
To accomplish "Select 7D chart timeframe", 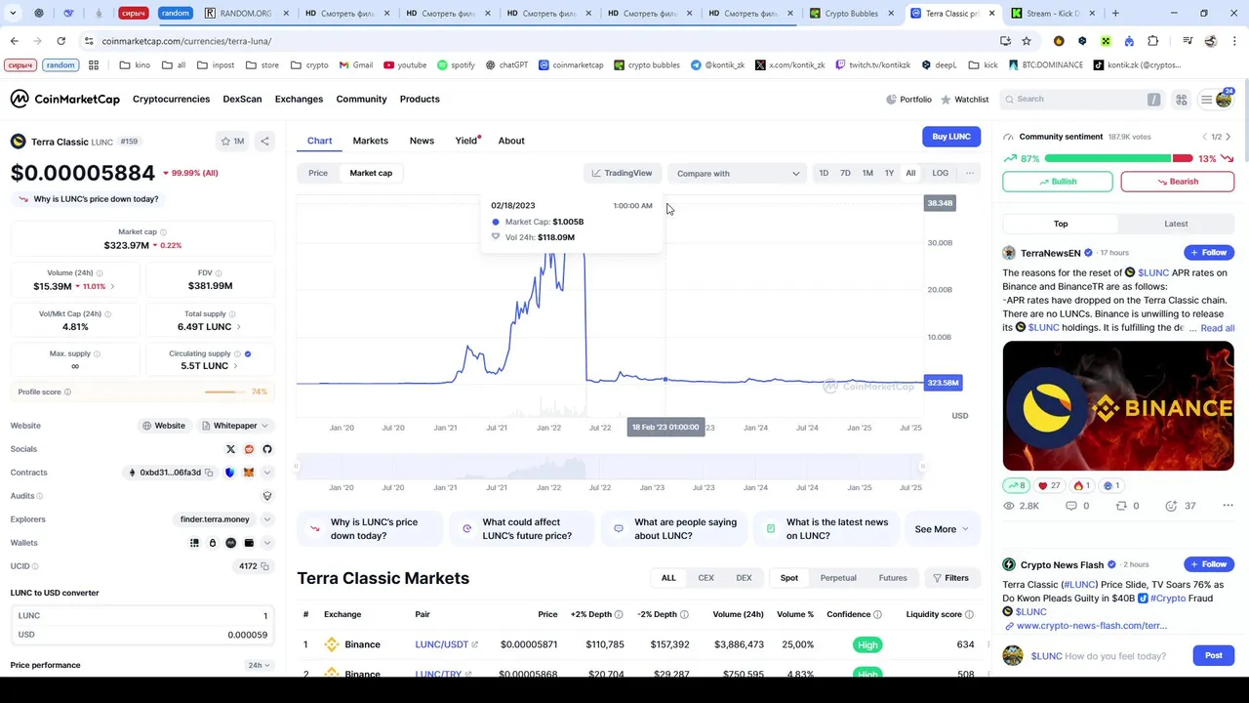I will (x=845, y=173).
